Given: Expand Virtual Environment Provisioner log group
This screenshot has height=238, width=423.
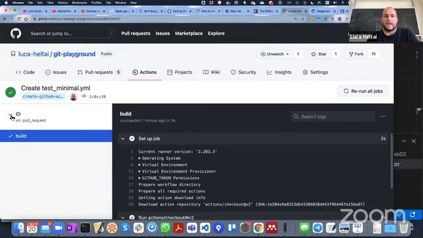Looking at the screenshot, I should click(177, 171).
